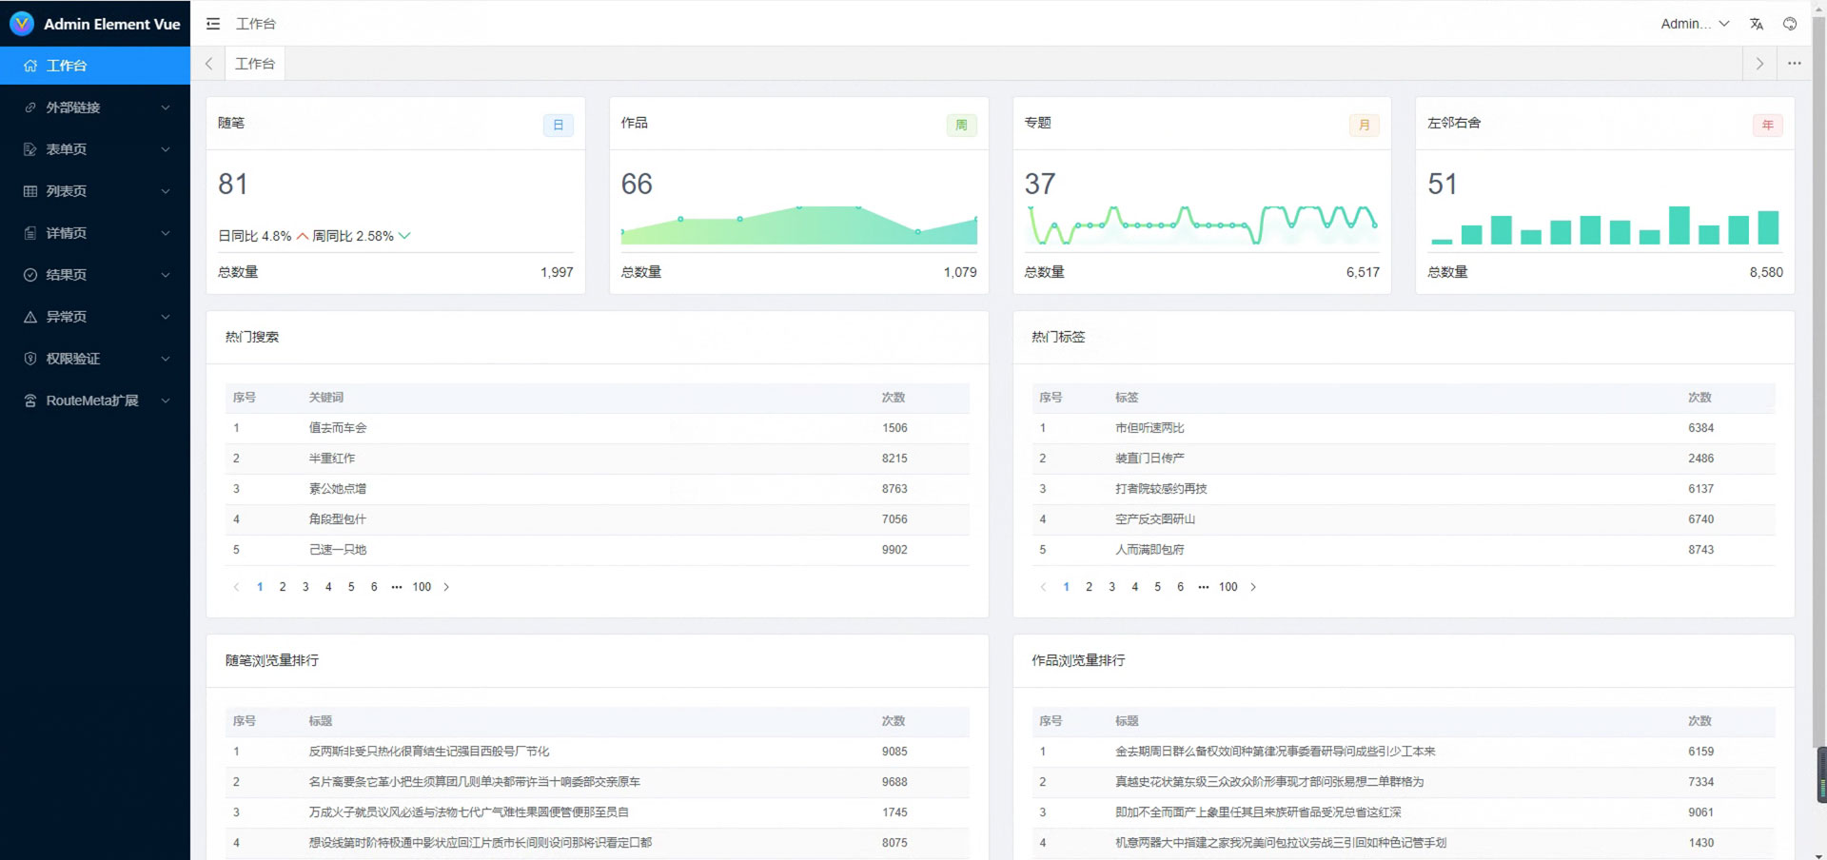1827x860 pixels.
Task: Expand the 异常页 sidebar menu
Action: [x=95, y=317]
